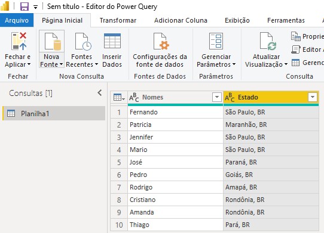Open Fontes Recentes icon

(x=83, y=42)
